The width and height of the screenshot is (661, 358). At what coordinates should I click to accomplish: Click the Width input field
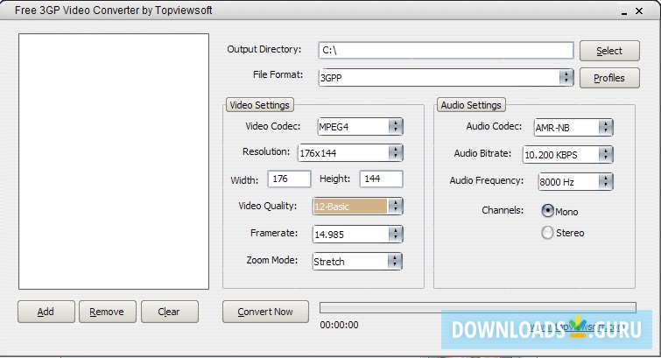pos(289,179)
